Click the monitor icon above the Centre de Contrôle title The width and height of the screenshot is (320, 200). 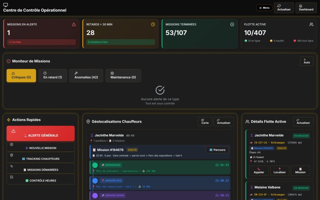click(6, 5)
